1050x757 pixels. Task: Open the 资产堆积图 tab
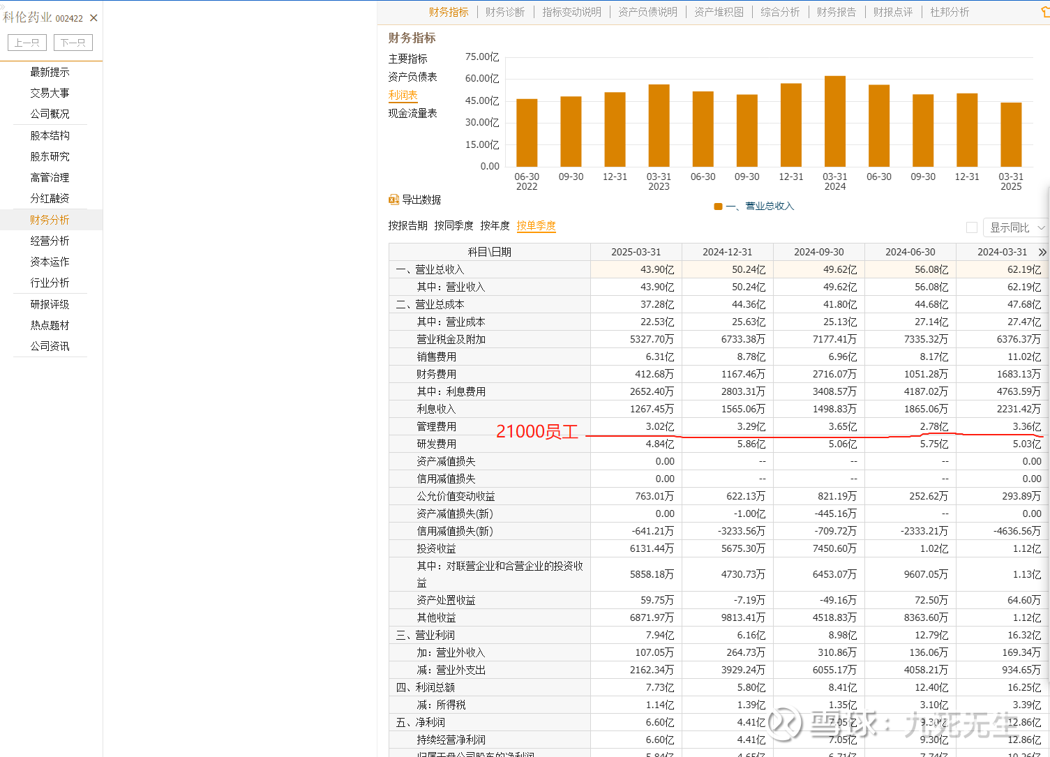click(719, 12)
